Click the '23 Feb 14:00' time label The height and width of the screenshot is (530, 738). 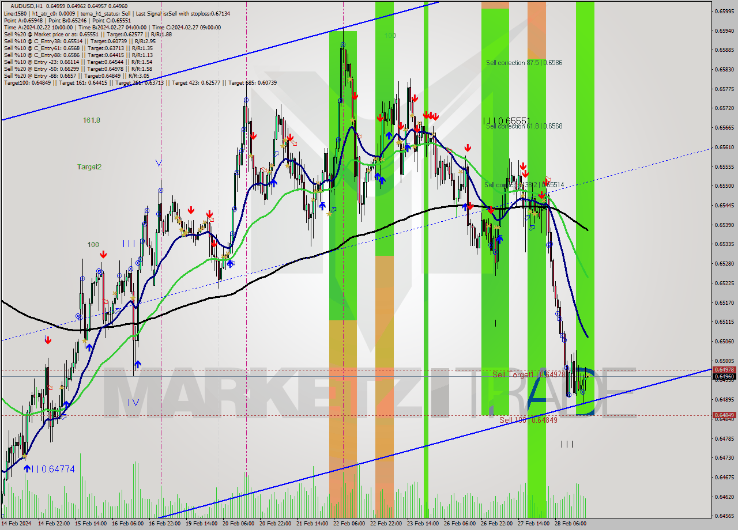click(423, 524)
